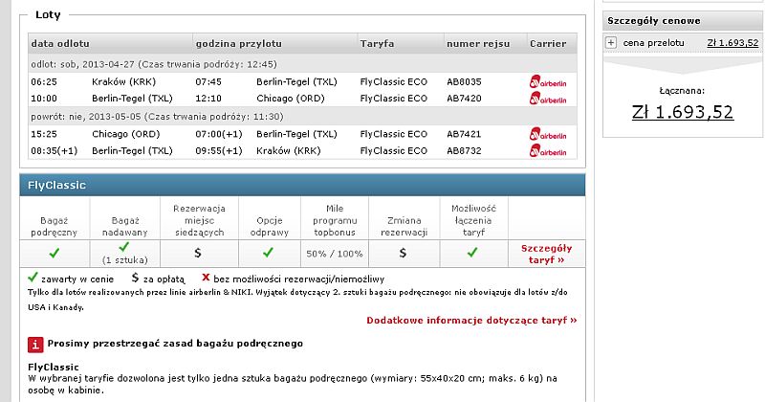Click the data odlotu column header
This screenshot has height=402, width=765.
pyautogui.click(x=60, y=44)
